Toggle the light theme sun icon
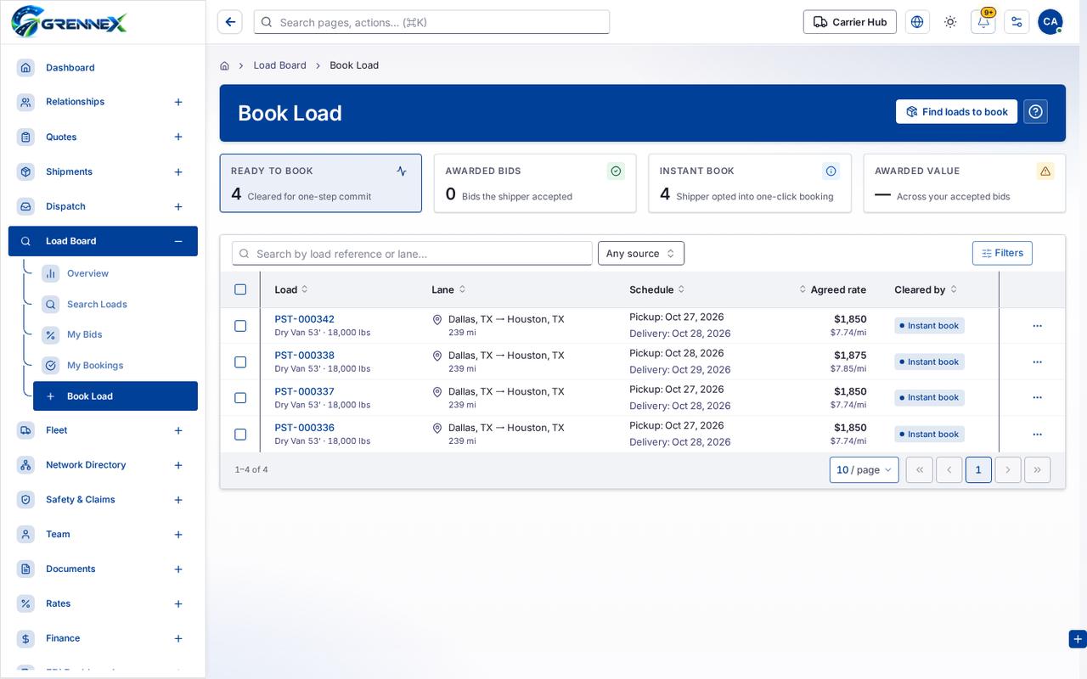The width and height of the screenshot is (1087, 679). (950, 22)
